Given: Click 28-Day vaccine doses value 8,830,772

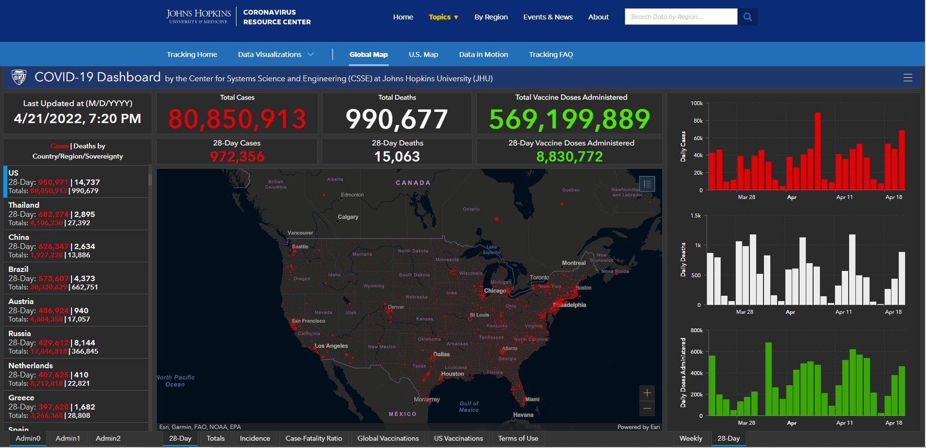Looking at the screenshot, I should (x=569, y=157).
